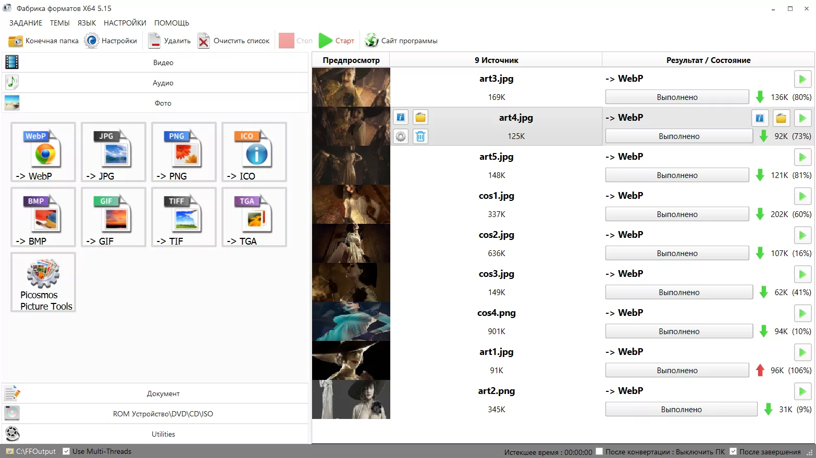Image resolution: width=816 pixels, height=458 pixels.
Task: Select the cos2.jpg file name
Action: (x=496, y=235)
